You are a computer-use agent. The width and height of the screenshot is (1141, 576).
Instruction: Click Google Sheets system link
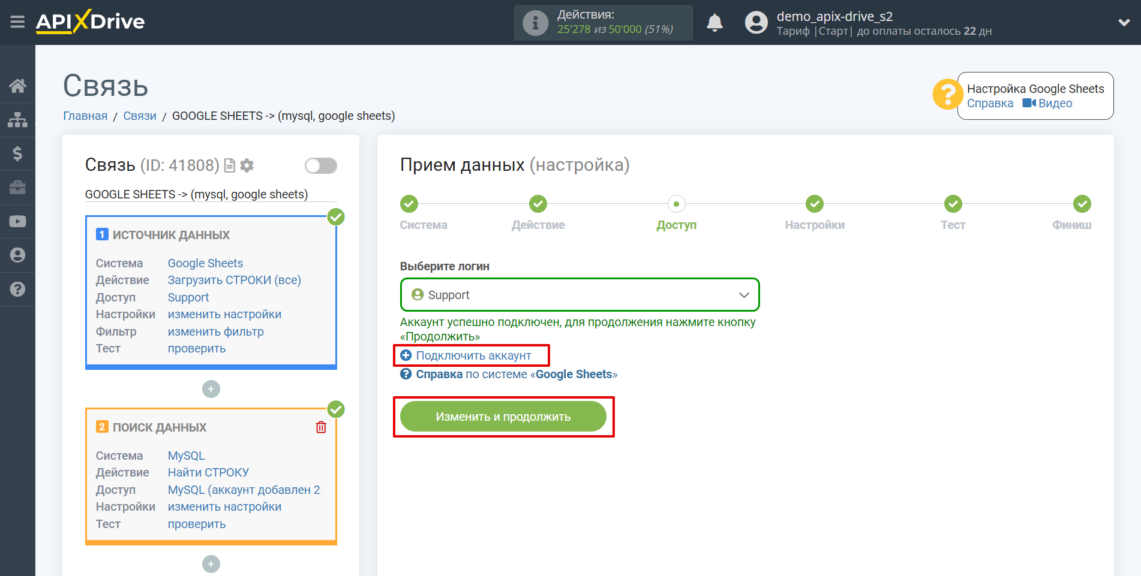pos(205,263)
